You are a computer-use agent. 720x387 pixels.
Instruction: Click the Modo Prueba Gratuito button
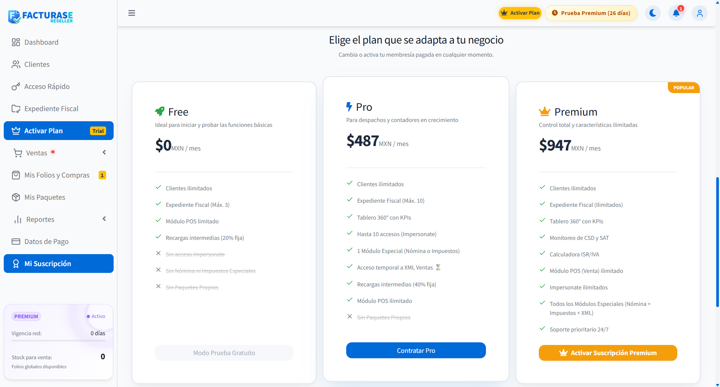(x=224, y=353)
